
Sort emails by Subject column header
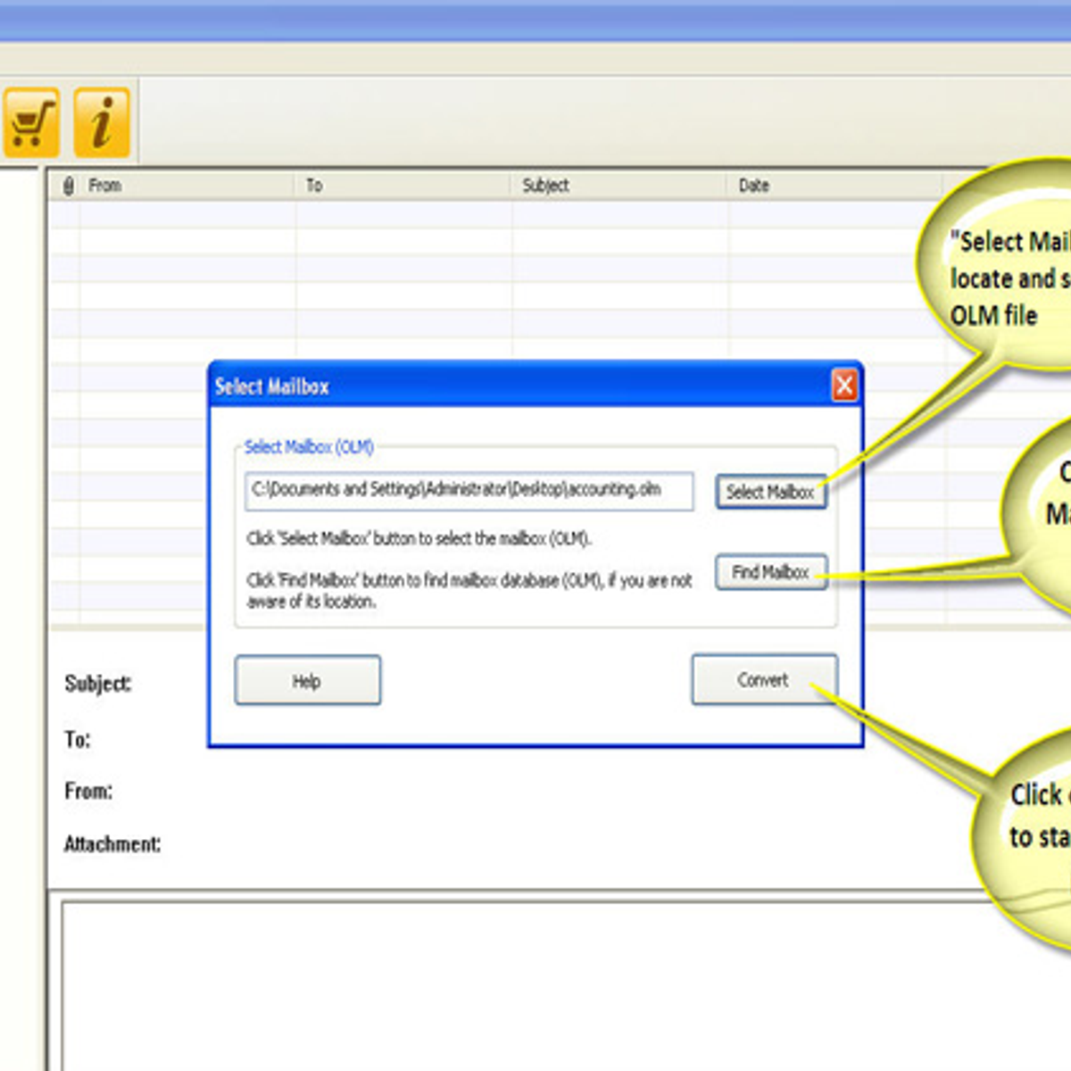616,186
